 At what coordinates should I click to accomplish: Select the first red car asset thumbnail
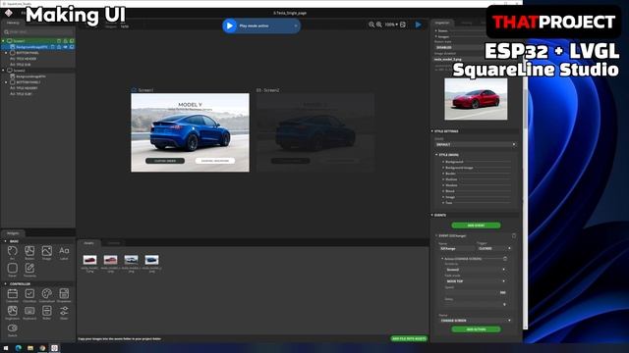coord(89,260)
